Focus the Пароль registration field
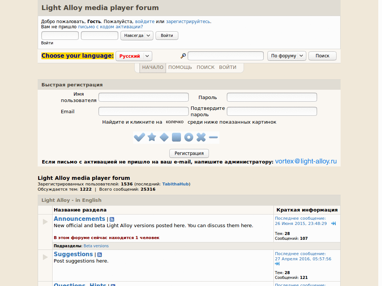 coord(272,97)
